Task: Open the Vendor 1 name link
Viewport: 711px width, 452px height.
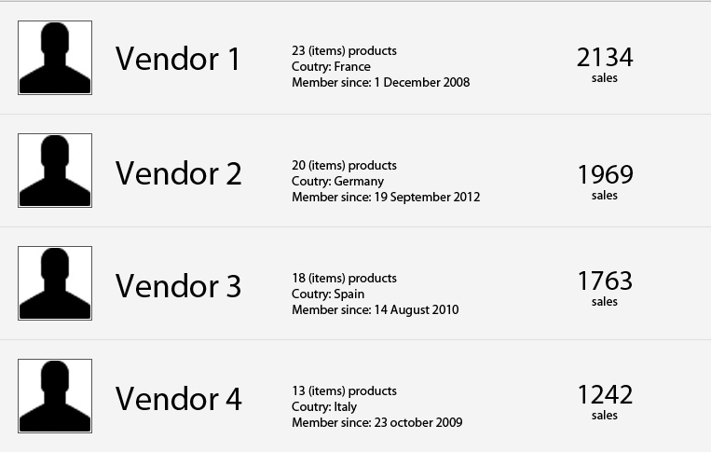Action: pyautogui.click(x=178, y=59)
